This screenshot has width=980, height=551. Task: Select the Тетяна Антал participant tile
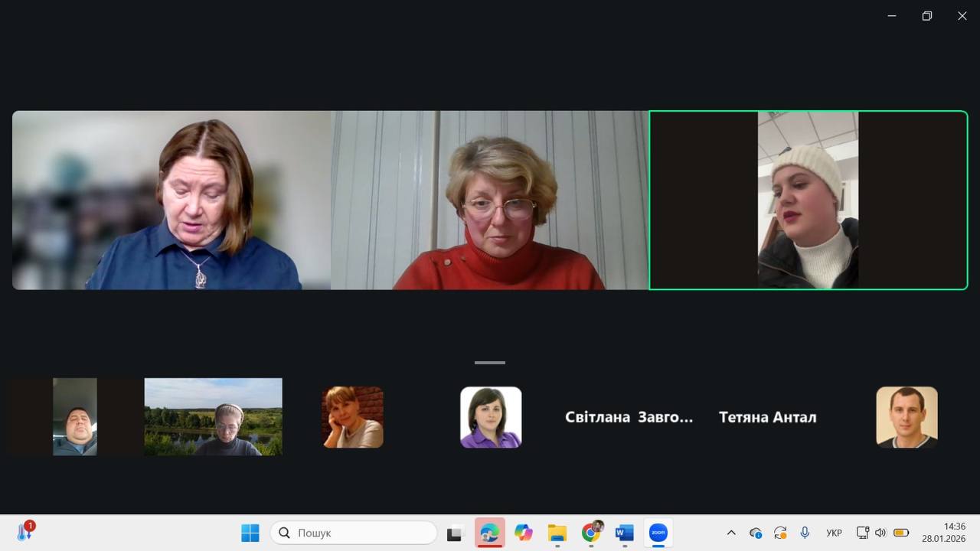[x=767, y=417]
